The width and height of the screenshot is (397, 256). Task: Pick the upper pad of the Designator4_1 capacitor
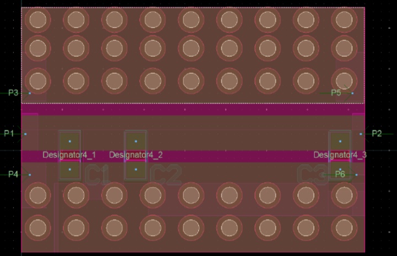(x=70, y=141)
